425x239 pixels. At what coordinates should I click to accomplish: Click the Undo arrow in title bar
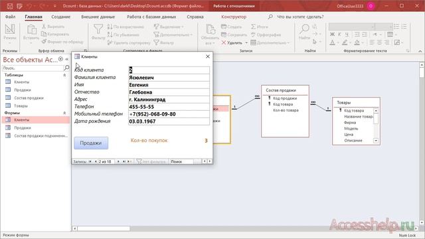click(x=29, y=6)
